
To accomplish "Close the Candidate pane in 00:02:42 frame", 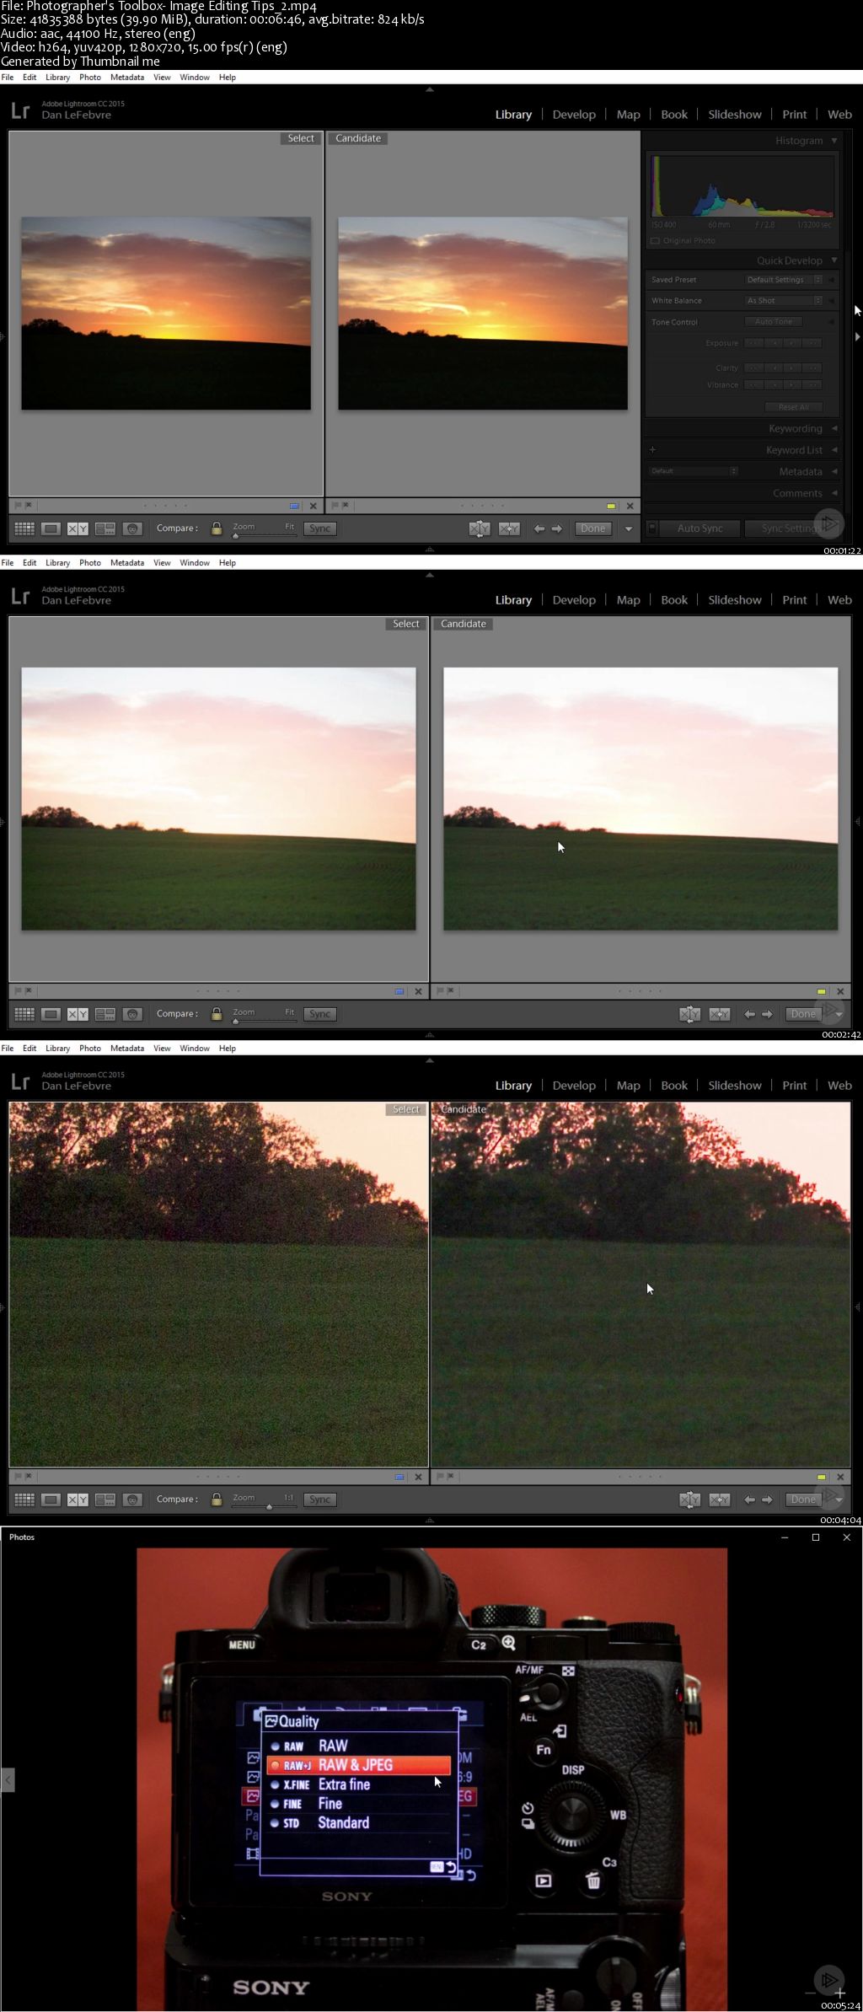I will click(x=840, y=991).
